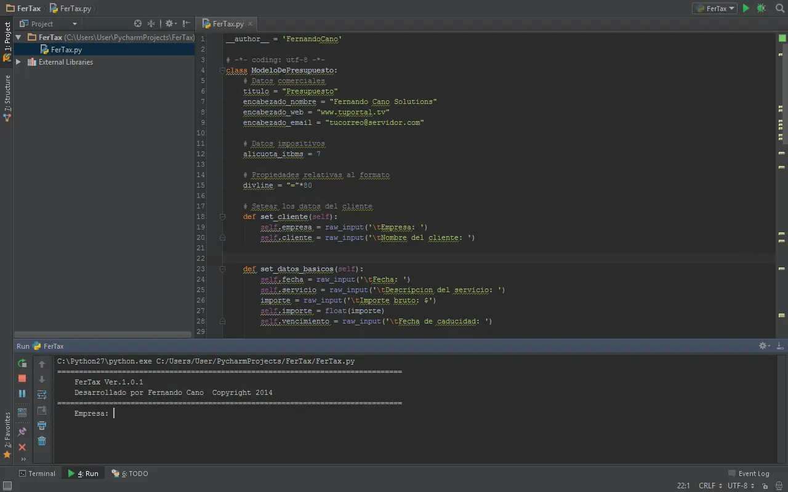The height and width of the screenshot is (492, 788).
Task: Click the 22:1 cursor position indicator
Action: [x=683, y=486]
